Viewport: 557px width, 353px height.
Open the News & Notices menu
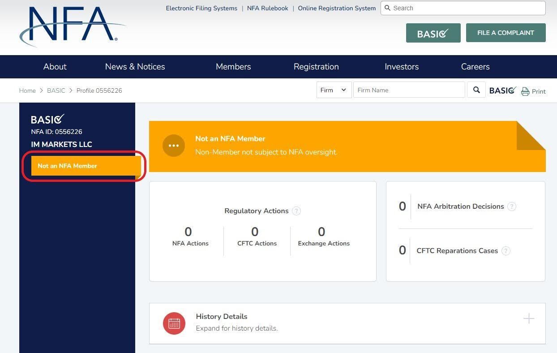pyautogui.click(x=135, y=67)
